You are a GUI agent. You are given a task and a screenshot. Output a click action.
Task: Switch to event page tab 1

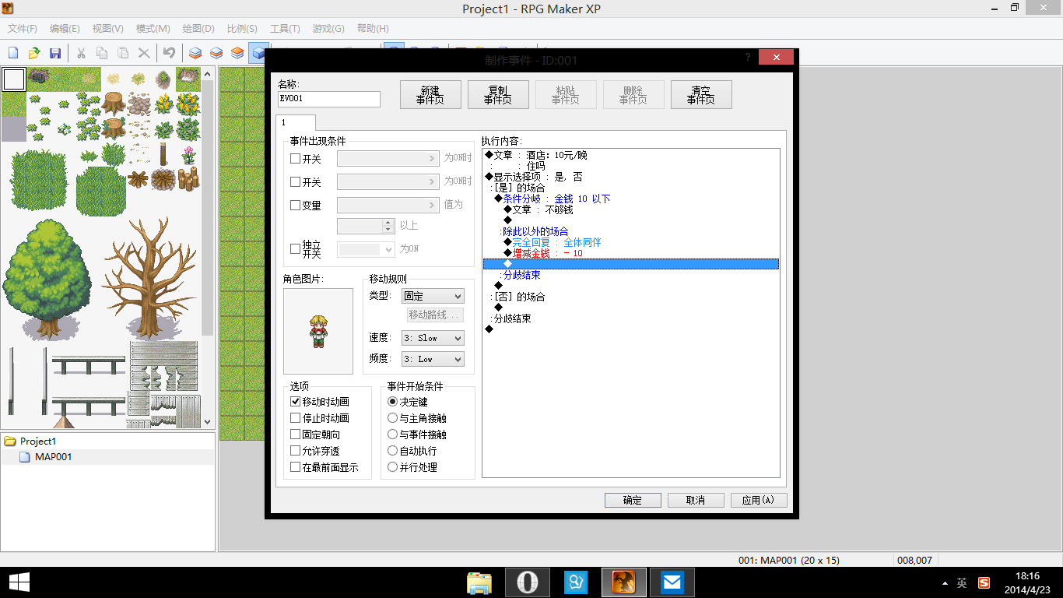pyautogui.click(x=296, y=122)
